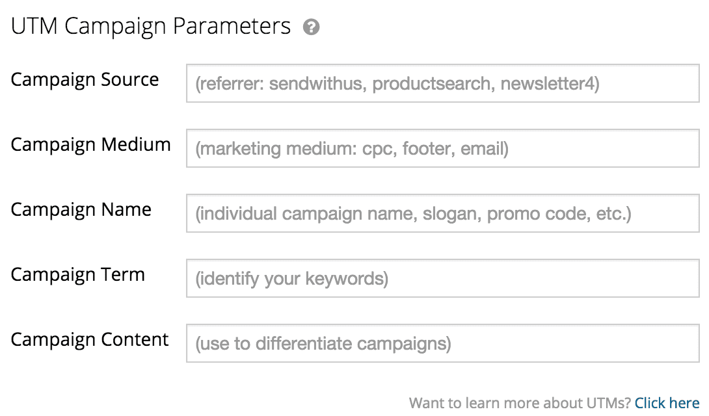This screenshot has height=416, width=709.
Task: Click the "Campaign Content" label
Action: click(90, 339)
